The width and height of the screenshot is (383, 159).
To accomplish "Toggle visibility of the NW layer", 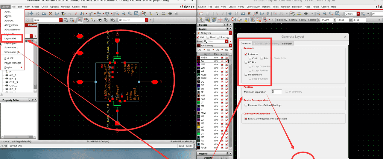I will 222,64.
